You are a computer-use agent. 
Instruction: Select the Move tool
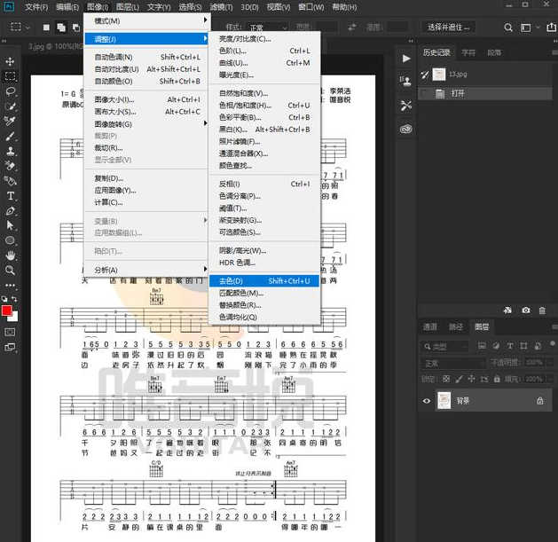click(x=10, y=61)
